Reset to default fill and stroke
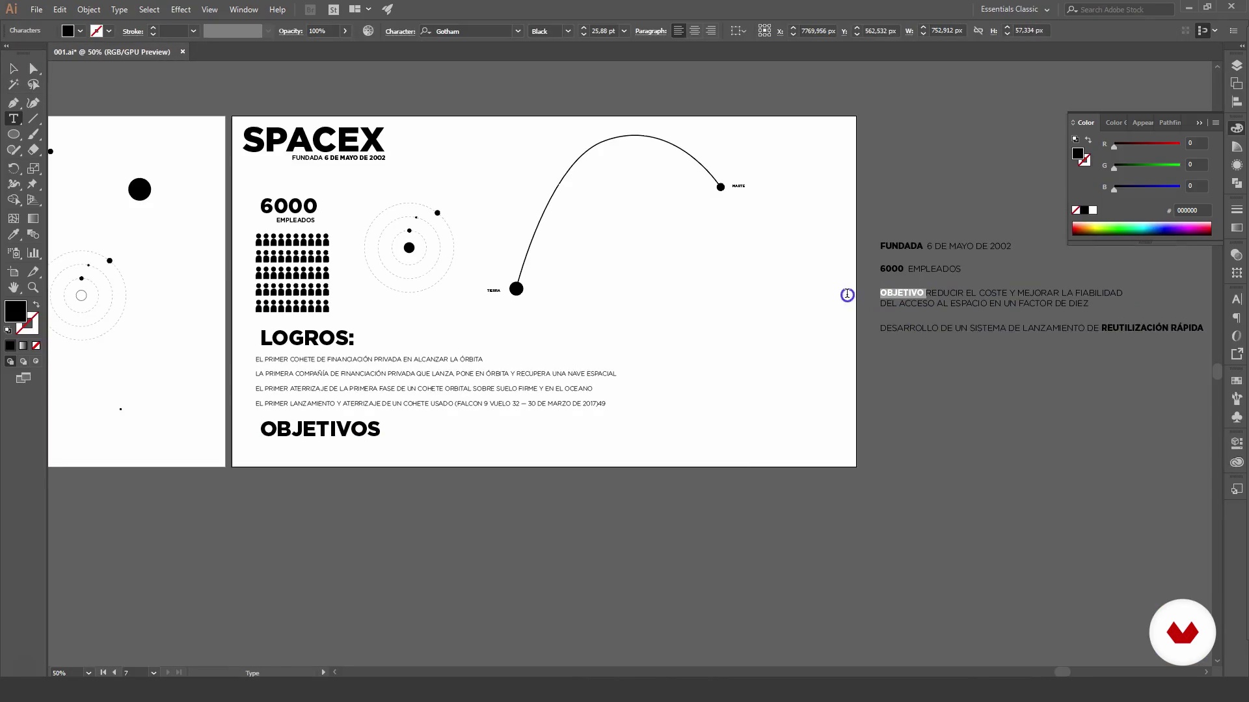The height and width of the screenshot is (702, 1249). (x=8, y=330)
